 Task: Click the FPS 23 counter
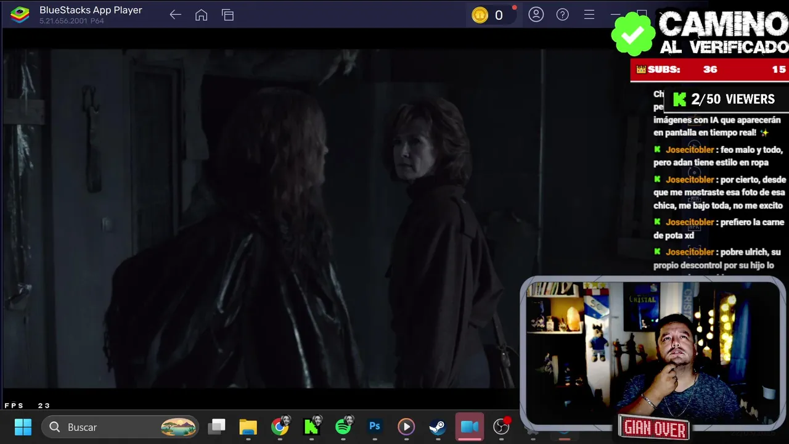(x=27, y=406)
